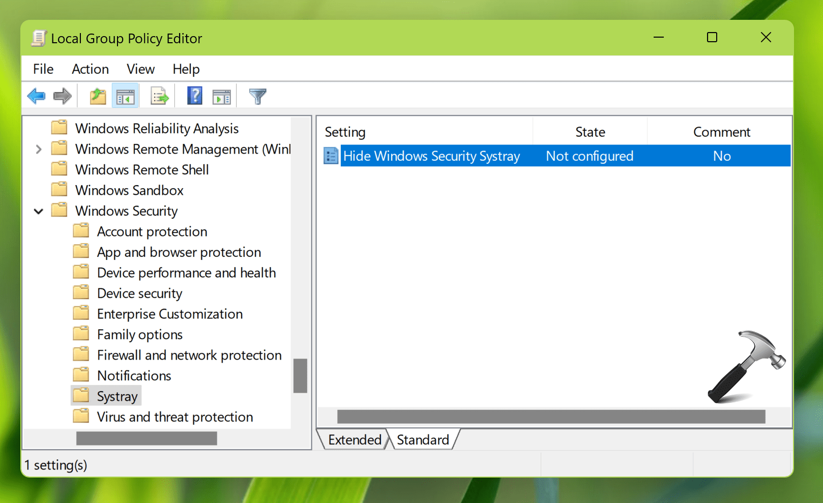Open the parent folder using Up icon
This screenshot has width=823, height=503.
(x=97, y=96)
